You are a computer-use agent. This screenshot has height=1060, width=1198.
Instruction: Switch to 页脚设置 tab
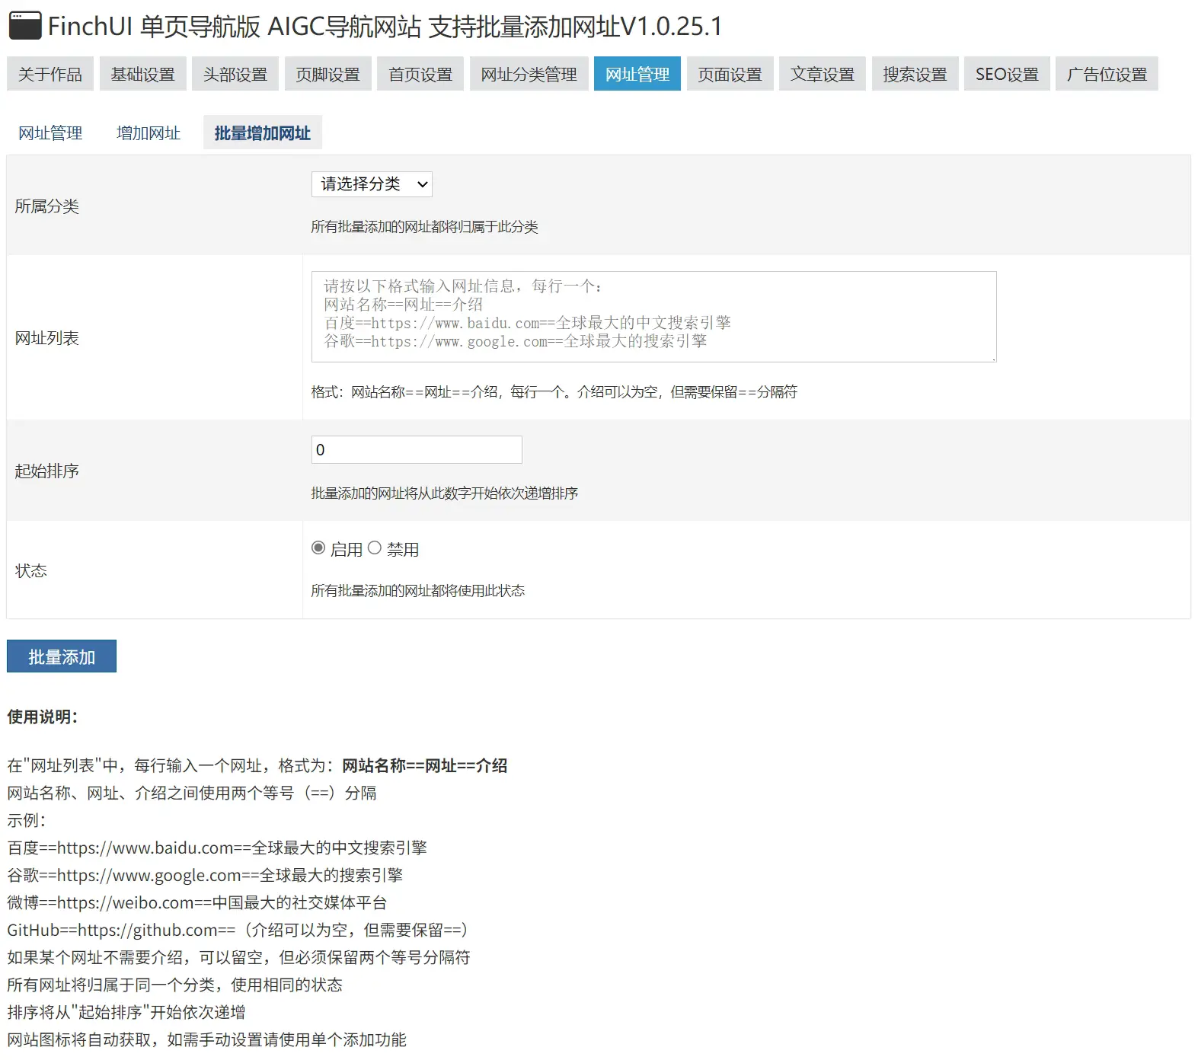327,74
